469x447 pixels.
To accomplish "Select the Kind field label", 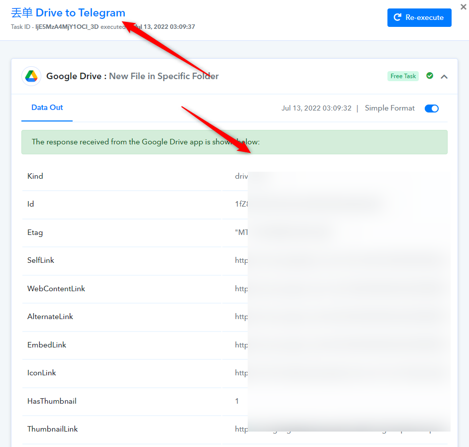I will [x=35, y=176].
